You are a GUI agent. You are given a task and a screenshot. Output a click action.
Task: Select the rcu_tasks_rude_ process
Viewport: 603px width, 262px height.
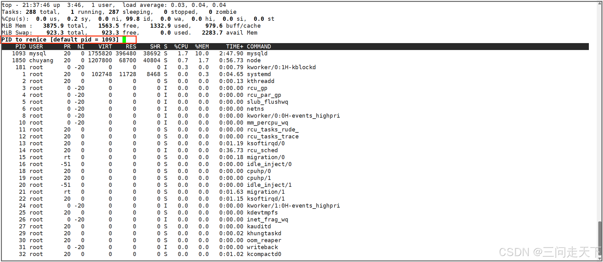point(273,130)
